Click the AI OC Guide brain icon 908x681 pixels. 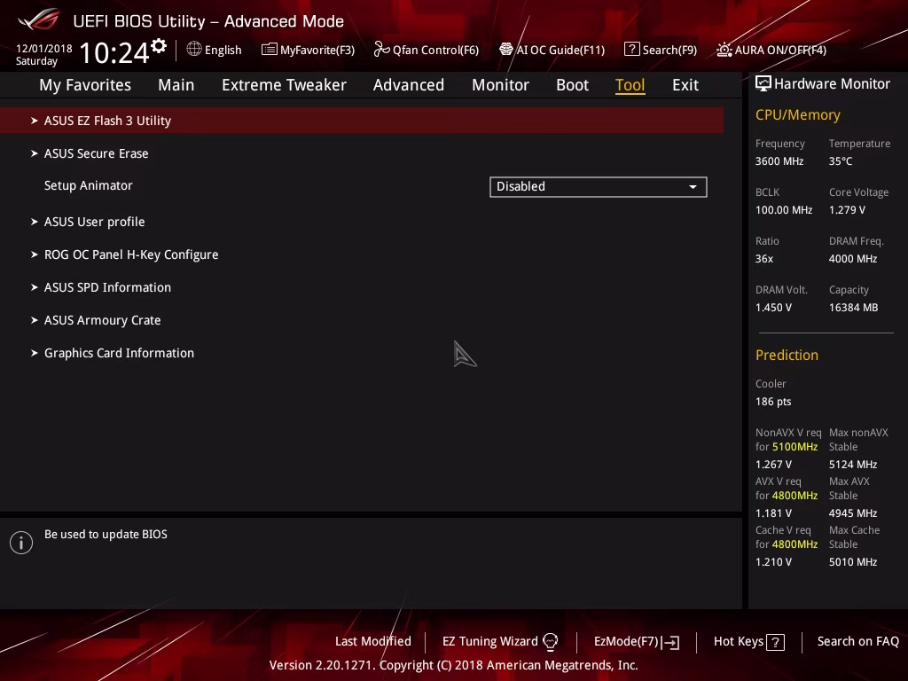pyautogui.click(x=506, y=50)
